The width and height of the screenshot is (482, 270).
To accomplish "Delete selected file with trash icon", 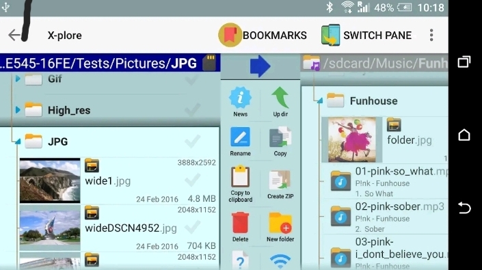I will 240,227.
